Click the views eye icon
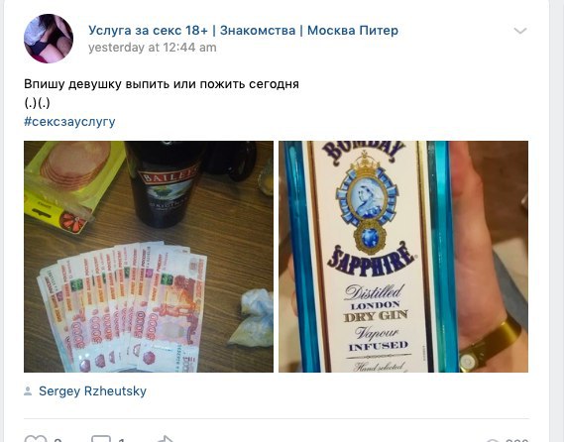Image resolution: width=564 pixels, height=442 pixels. [493, 440]
